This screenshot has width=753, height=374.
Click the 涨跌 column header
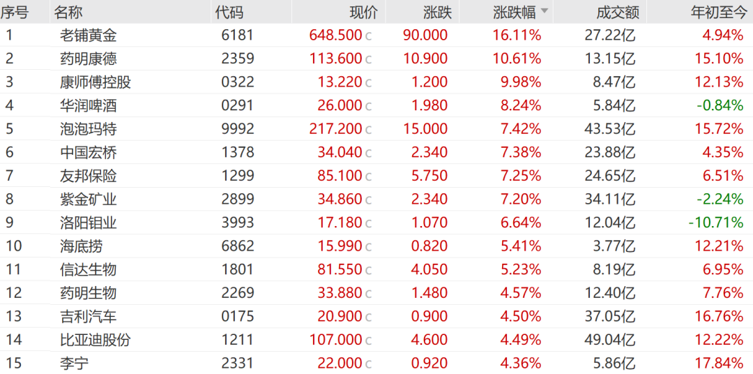(x=437, y=12)
